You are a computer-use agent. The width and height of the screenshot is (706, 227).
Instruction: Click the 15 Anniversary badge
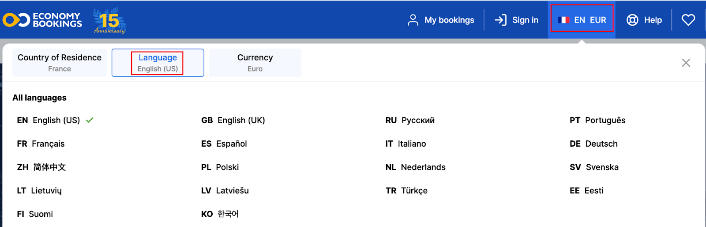pos(109,20)
